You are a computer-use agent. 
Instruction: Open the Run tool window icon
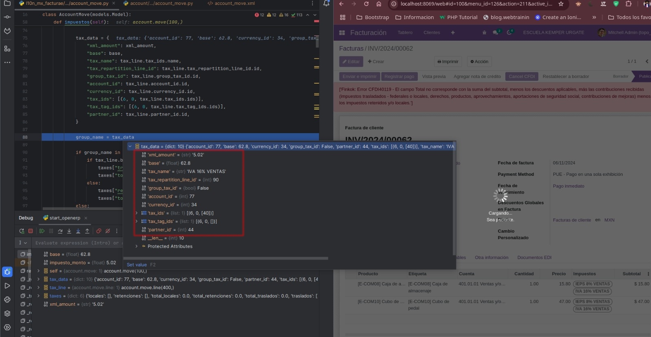tap(7, 286)
